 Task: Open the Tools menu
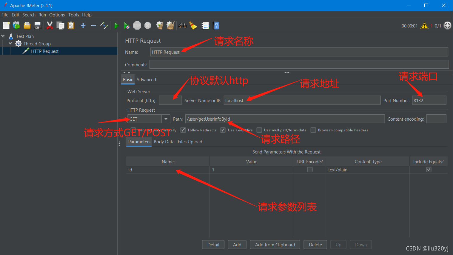click(73, 15)
